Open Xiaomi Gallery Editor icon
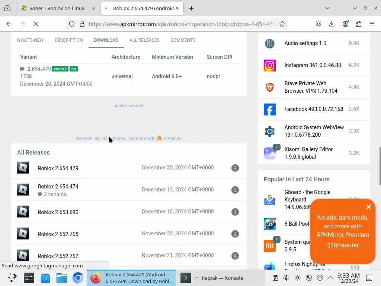The height and width of the screenshot is (286, 381). coord(270,153)
